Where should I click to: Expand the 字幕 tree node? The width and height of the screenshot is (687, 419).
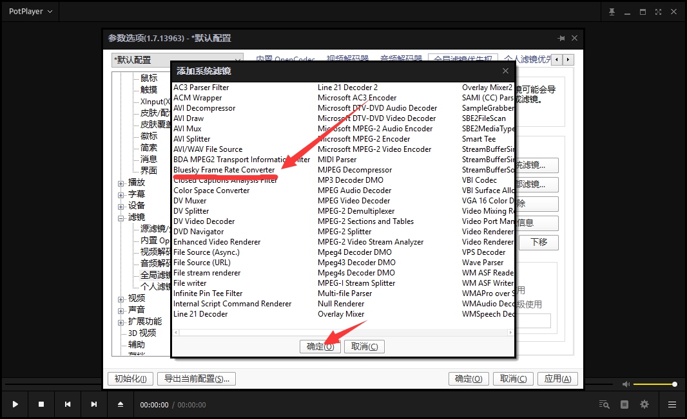pyautogui.click(x=121, y=195)
